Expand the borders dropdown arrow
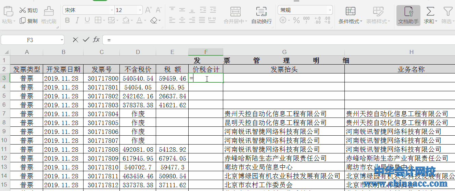 click(x=105, y=21)
